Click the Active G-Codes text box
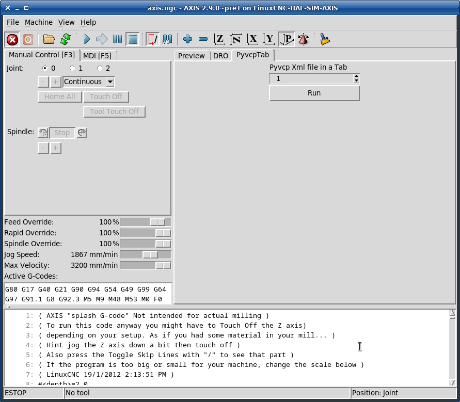Image resolution: width=460 pixels, height=402 pixels. coord(88,294)
